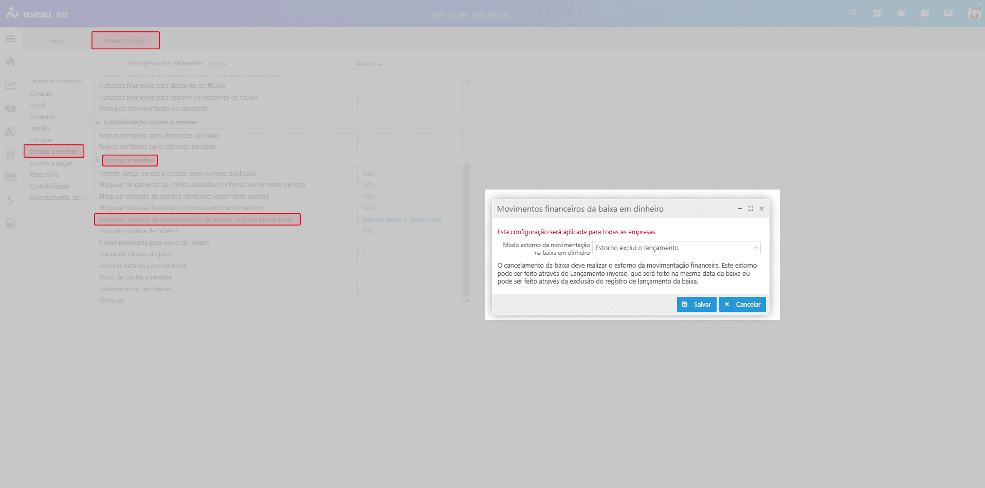This screenshot has height=488, width=985.
Task: Open the notifications bell icon
Action: [x=901, y=13]
